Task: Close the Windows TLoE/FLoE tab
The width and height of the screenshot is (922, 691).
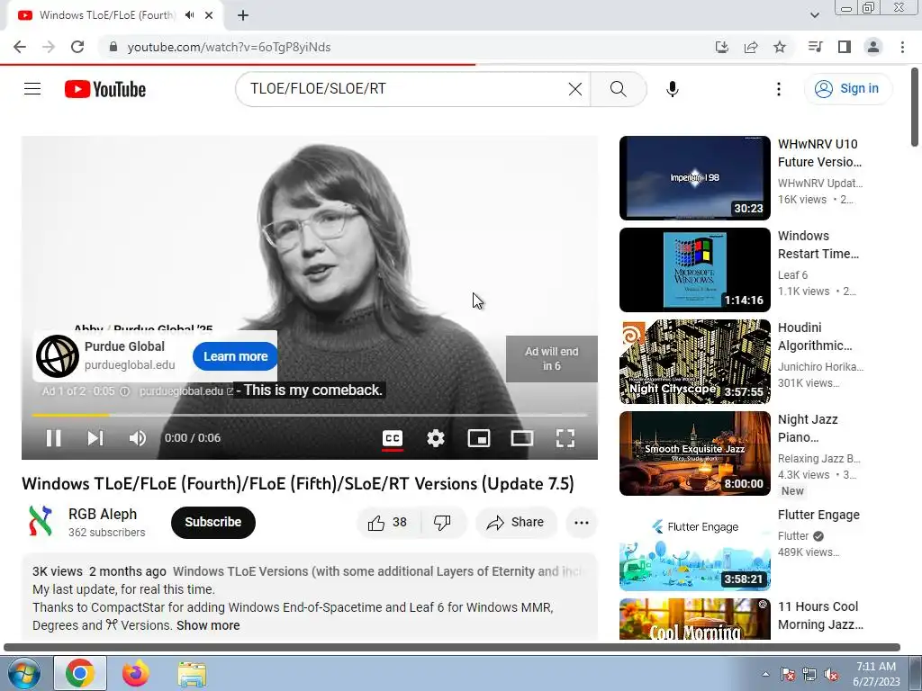Action: (x=209, y=15)
